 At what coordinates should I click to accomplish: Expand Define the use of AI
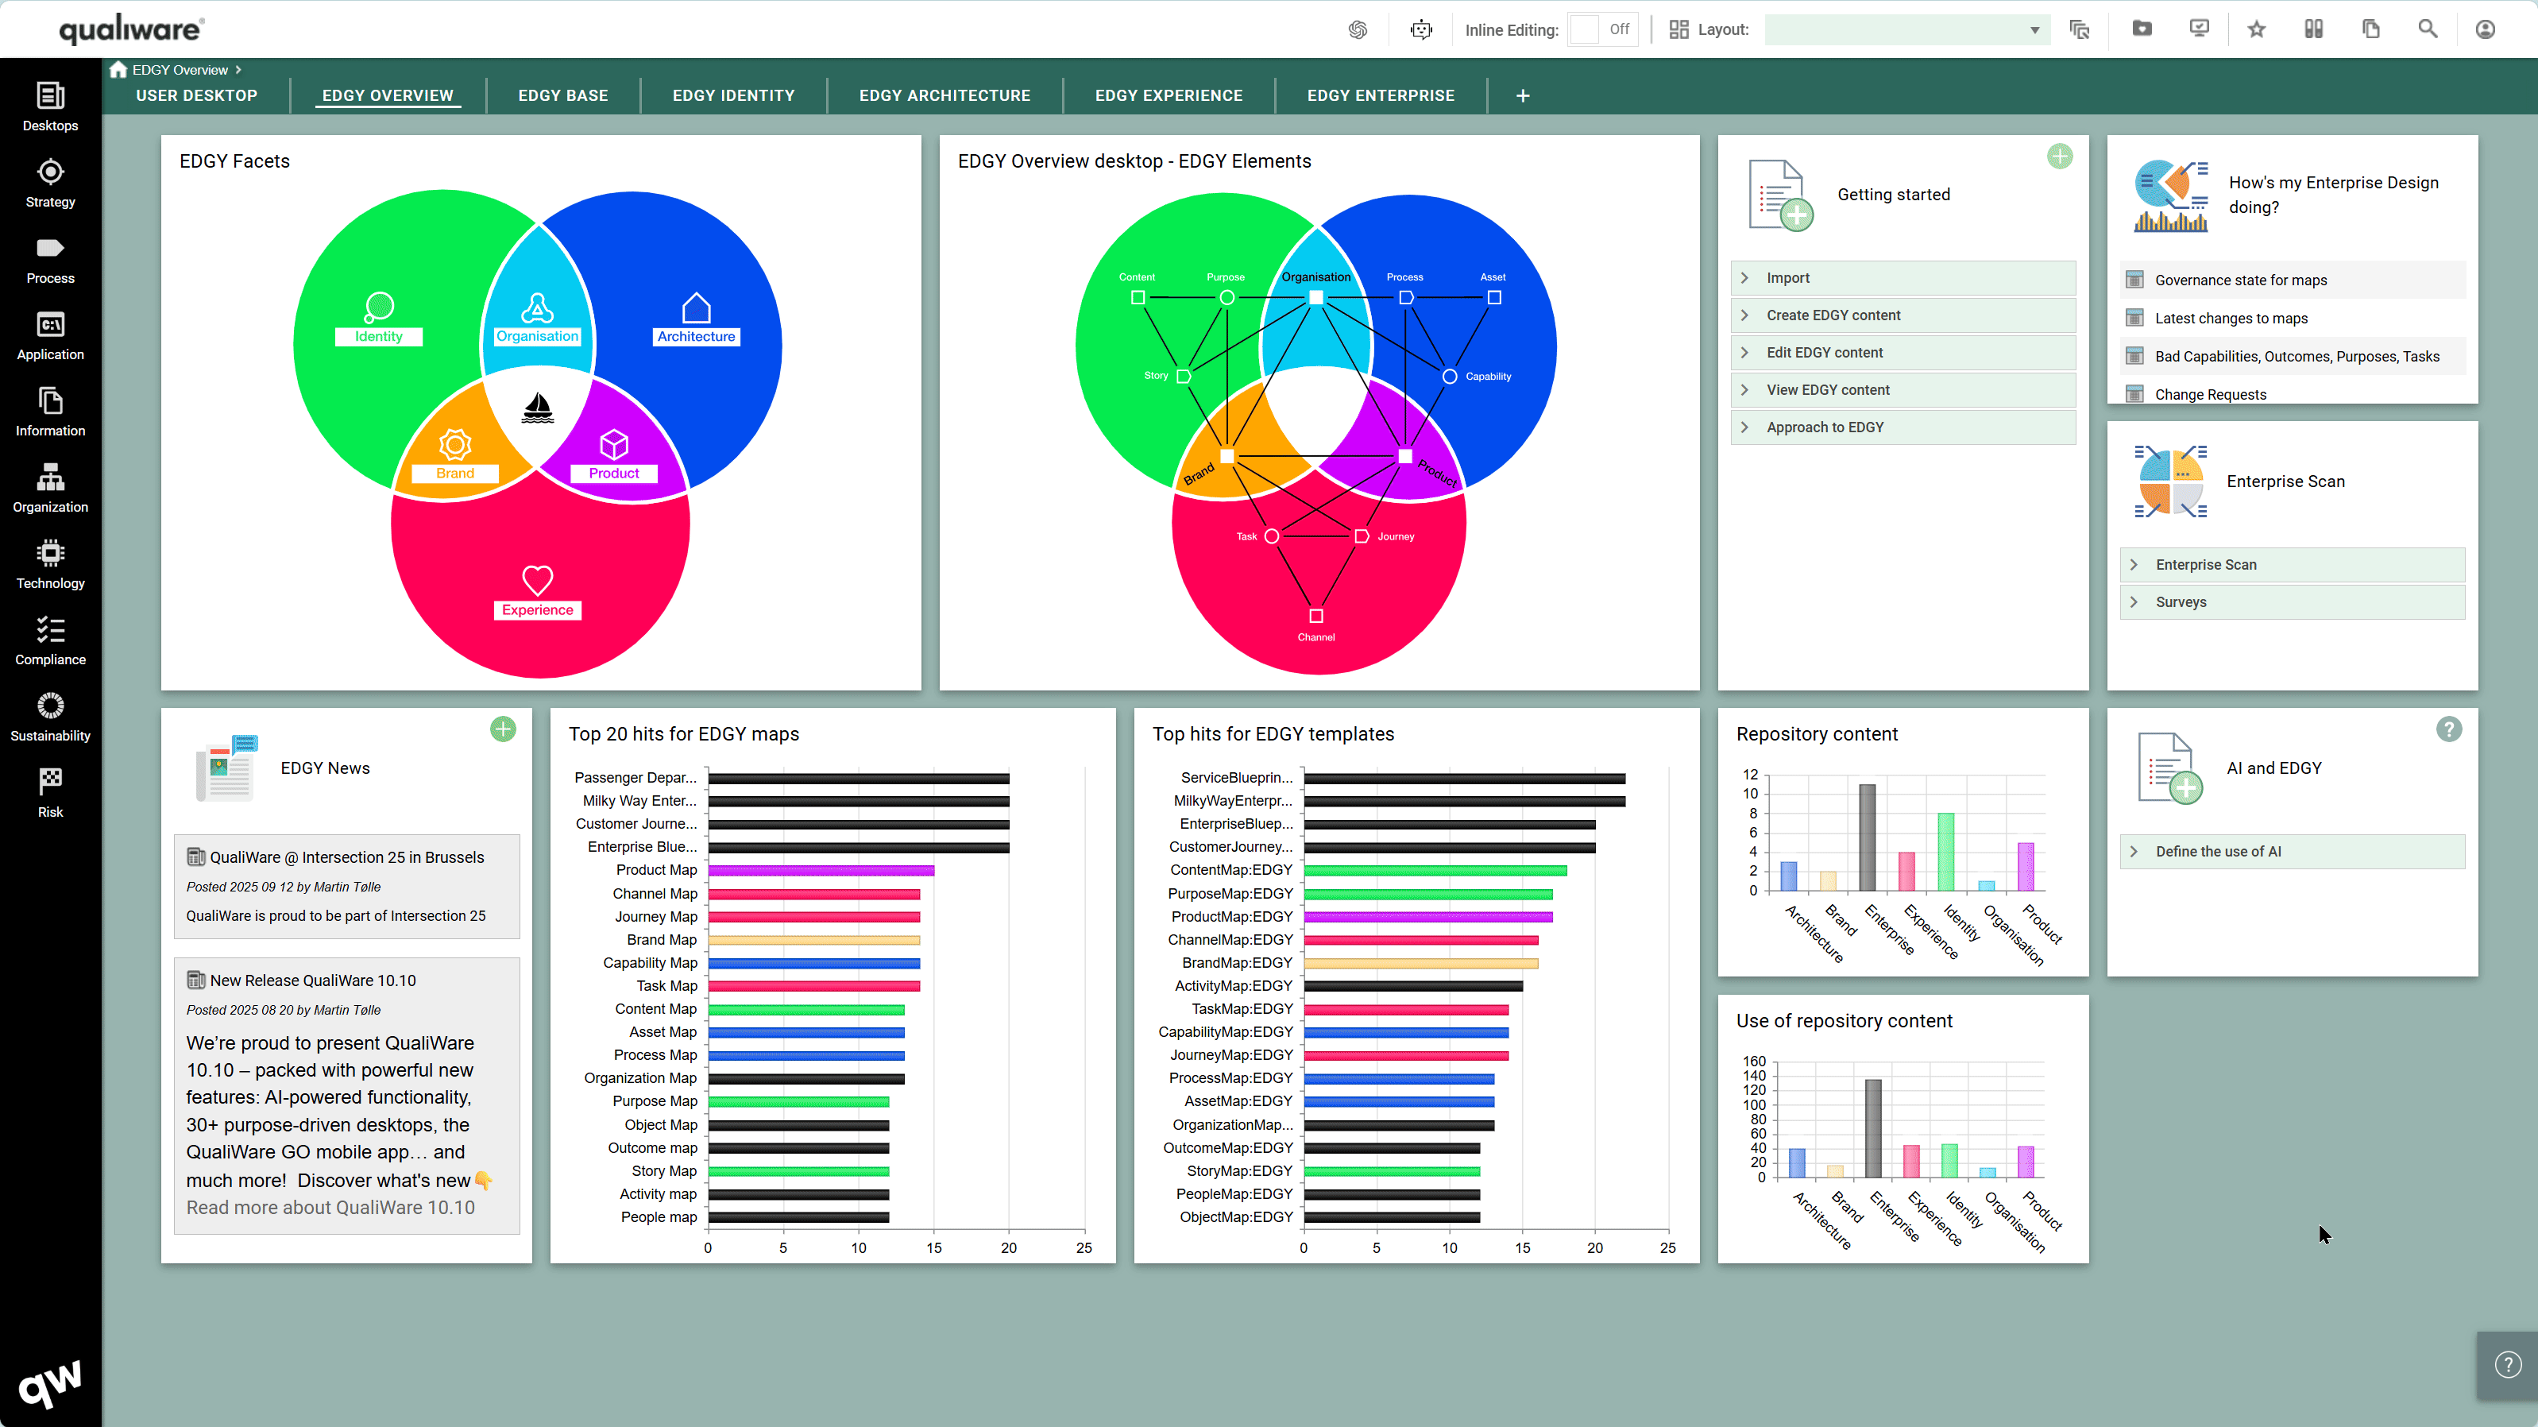pos(2292,852)
